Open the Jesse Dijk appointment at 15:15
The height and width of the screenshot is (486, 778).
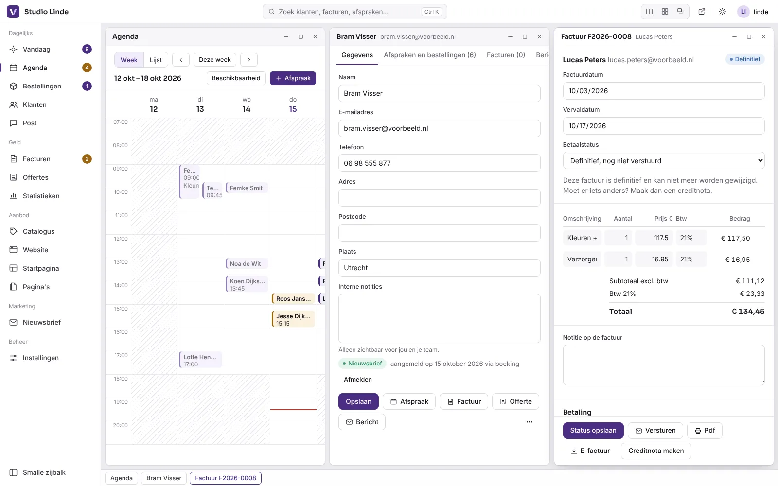293,319
